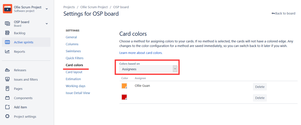
Task: Click the Project settings gear icon
Action: [x=8, y=117]
